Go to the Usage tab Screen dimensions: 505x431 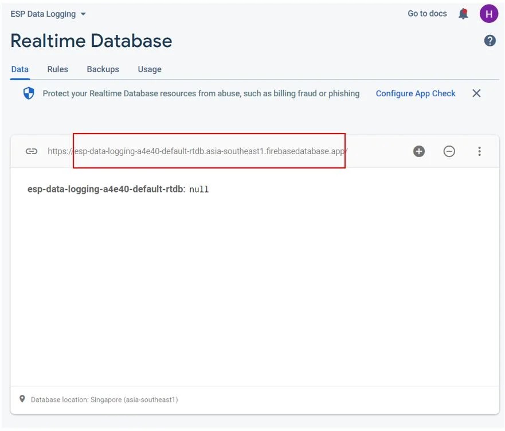(x=149, y=69)
